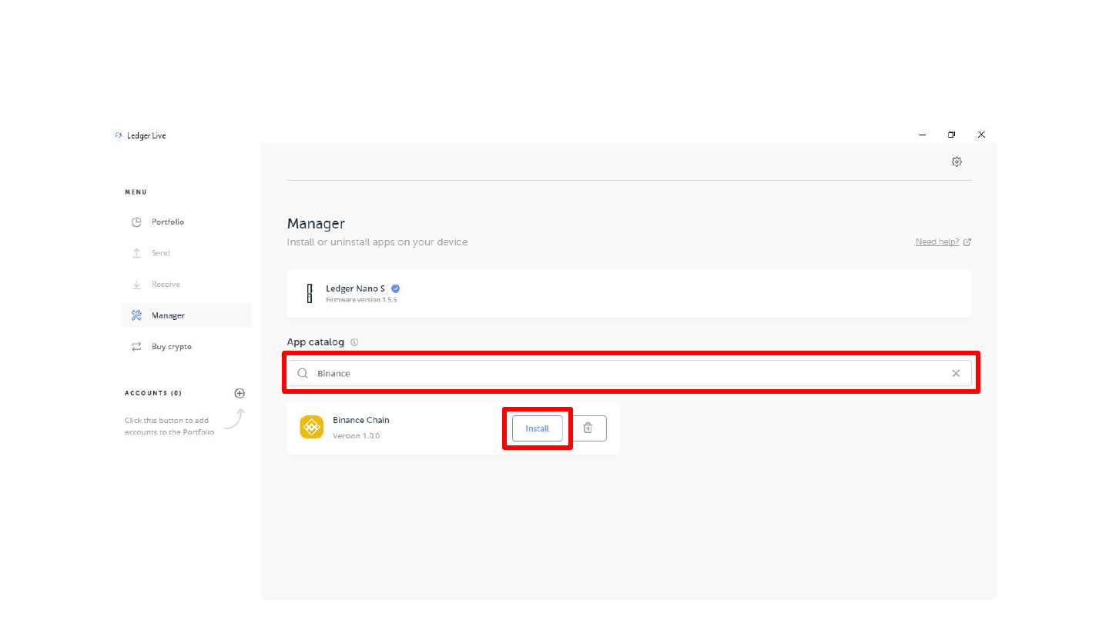Close the Ledger Live window

pos(981,135)
